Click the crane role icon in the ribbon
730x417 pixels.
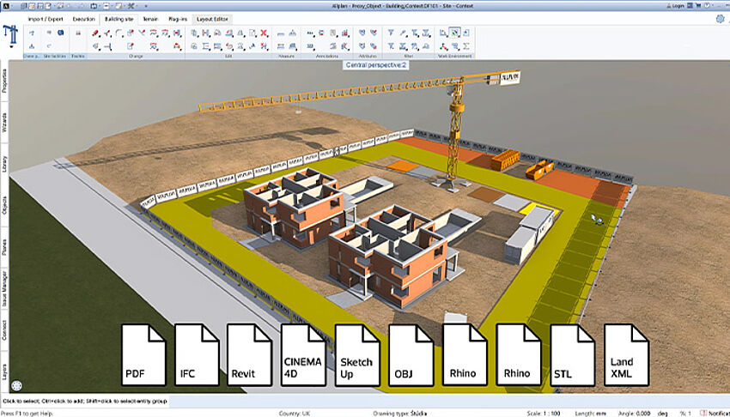12,33
